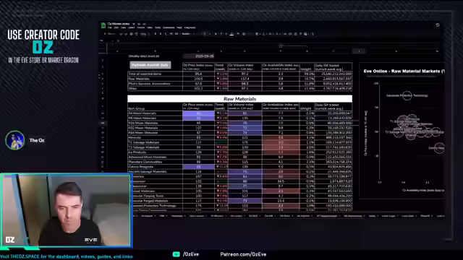Click the Refresh market data button
This screenshot has width=463, height=260.
(150, 65)
